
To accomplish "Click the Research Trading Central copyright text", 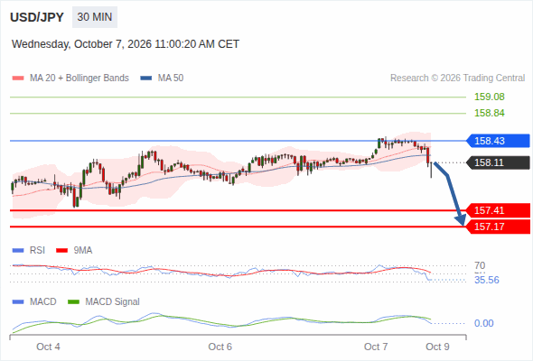I will (457, 79).
